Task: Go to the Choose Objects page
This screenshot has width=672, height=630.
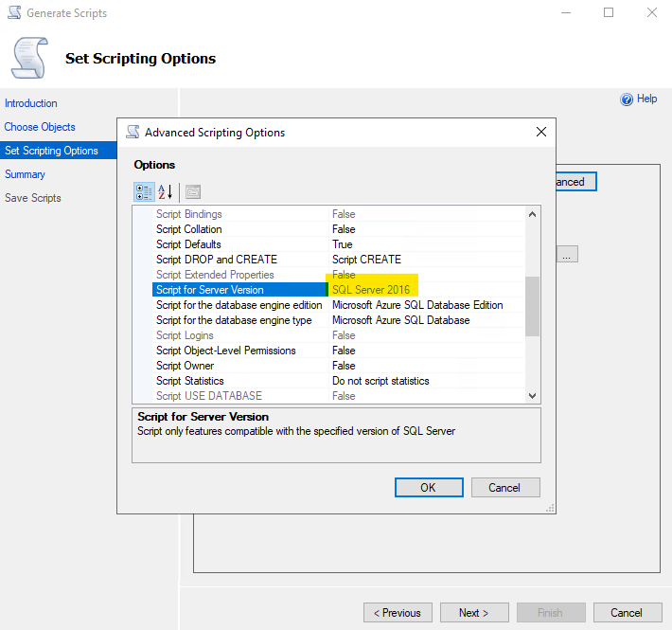Action: [x=40, y=127]
